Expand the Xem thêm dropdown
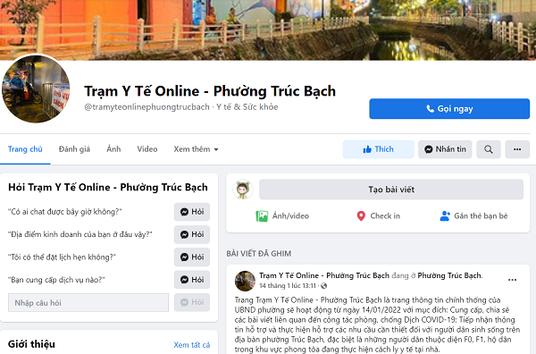This screenshot has height=354, width=536. [196, 149]
